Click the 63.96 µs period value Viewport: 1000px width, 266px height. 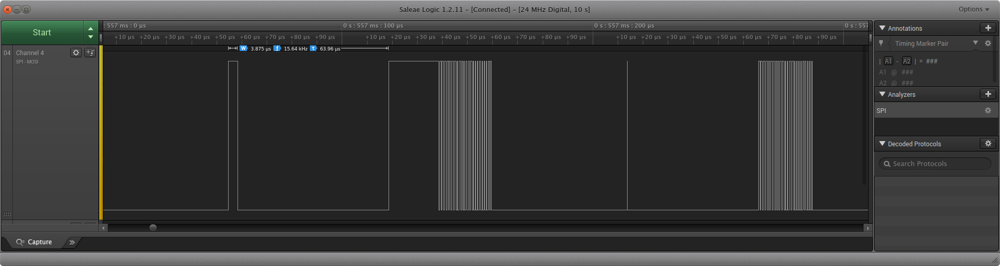pyautogui.click(x=330, y=48)
